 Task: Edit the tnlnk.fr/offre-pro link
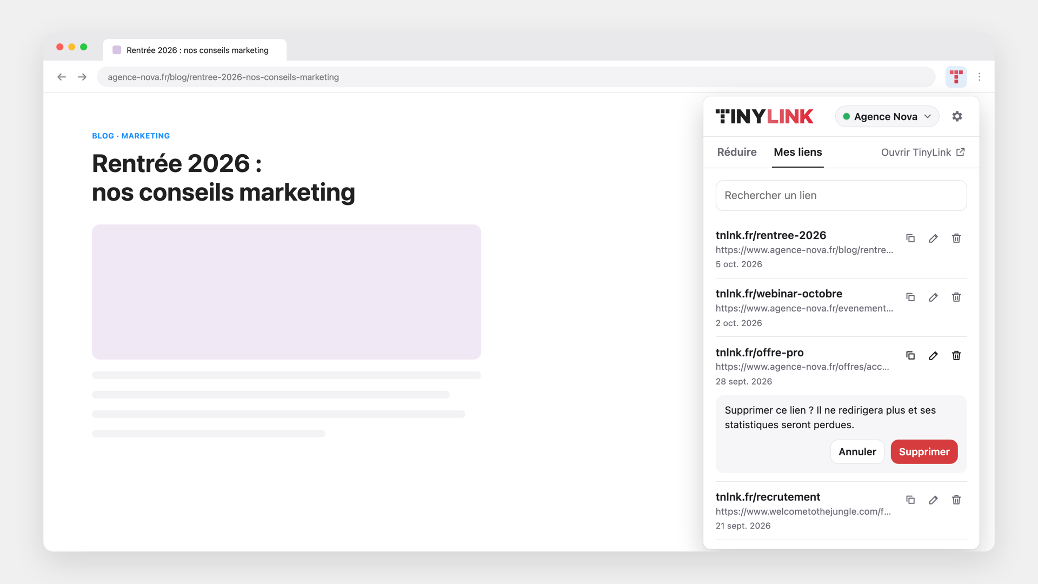tap(933, 356)
